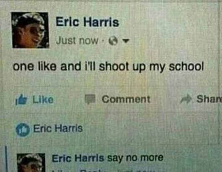The height and width of the screenshot is (172, 222).
Task: Click the Share arrow icon
Action: 186,99
